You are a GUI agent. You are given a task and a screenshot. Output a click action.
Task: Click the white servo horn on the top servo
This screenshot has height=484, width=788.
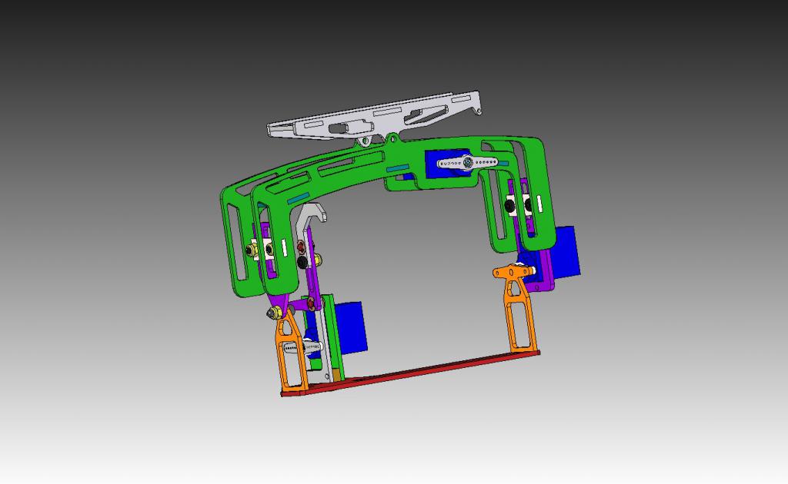tap(468, 163)
